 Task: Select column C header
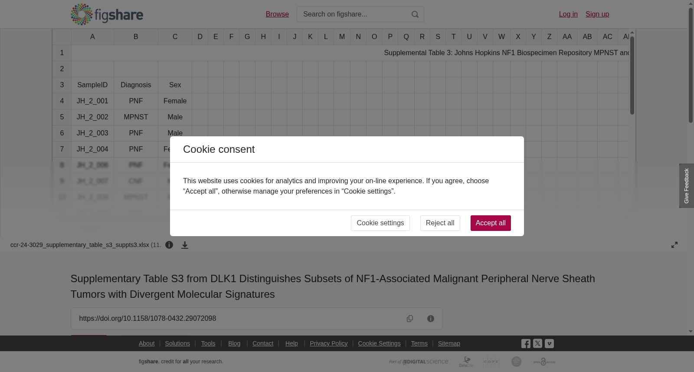tap(175, 37)
